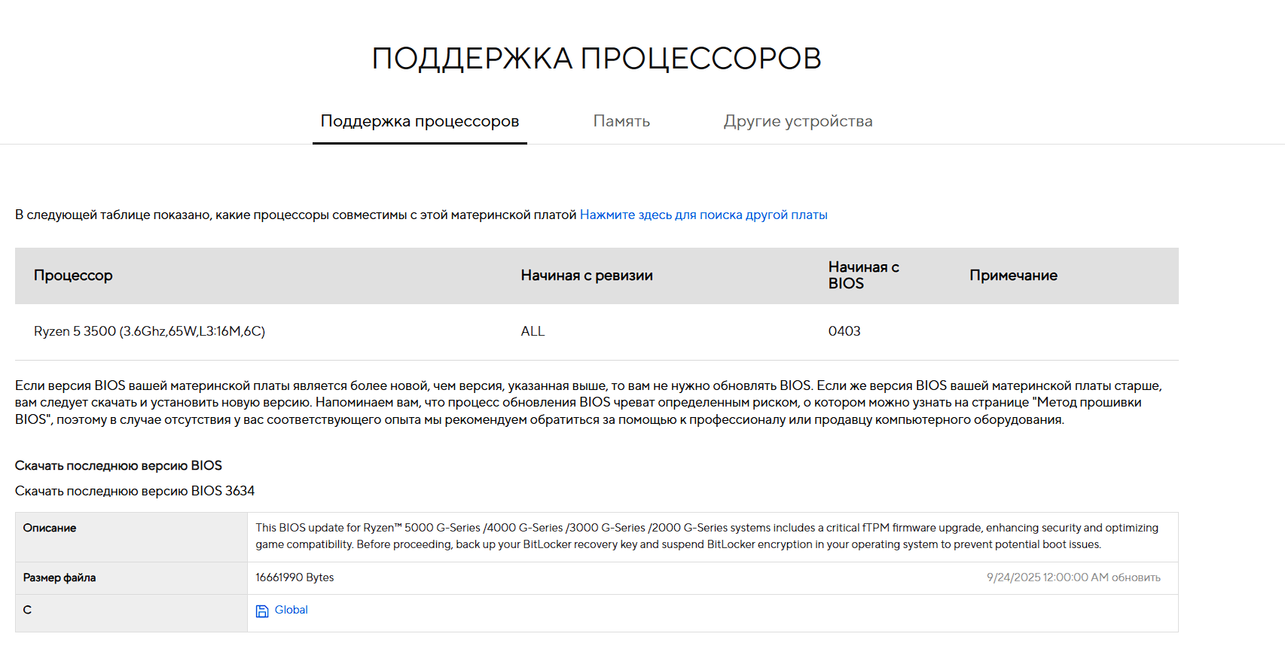Switch to the Память tab

click(x=621, y=121)
